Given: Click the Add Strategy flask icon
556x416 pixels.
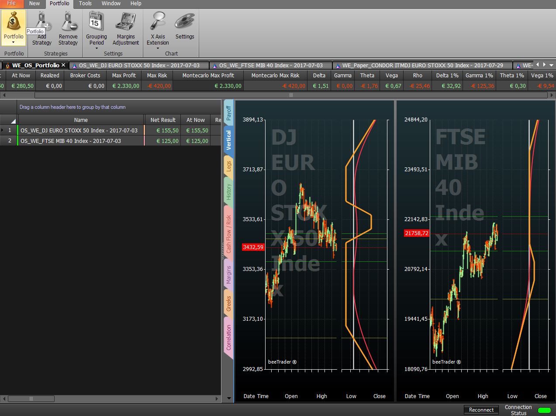Looking at the screenshot, I should click(43, 21).
